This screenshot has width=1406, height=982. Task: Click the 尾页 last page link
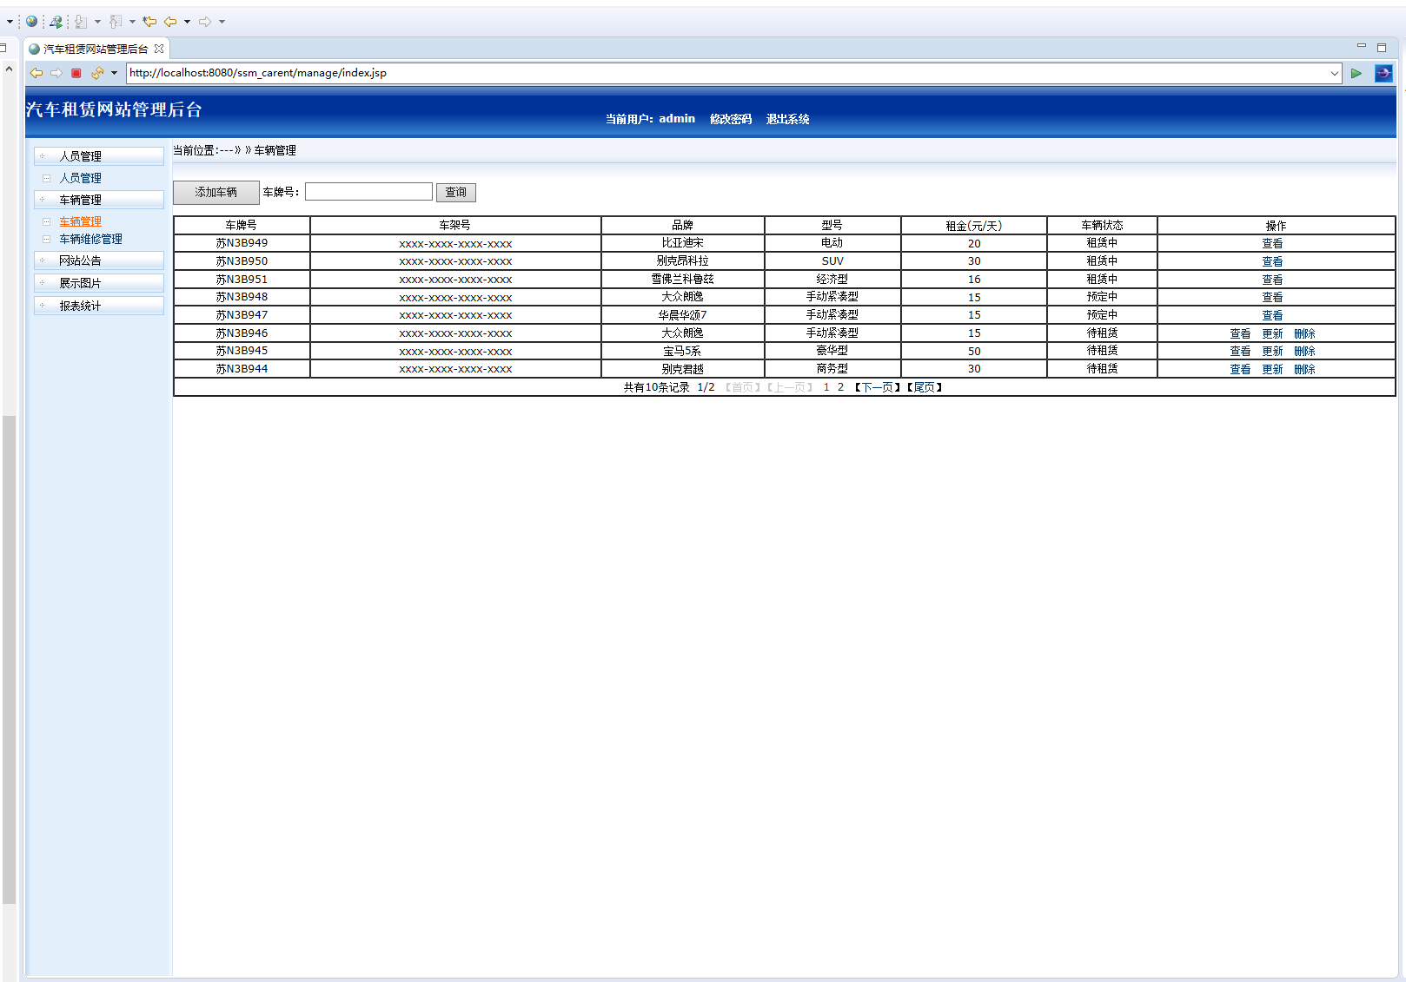click(x=925, y=387)
